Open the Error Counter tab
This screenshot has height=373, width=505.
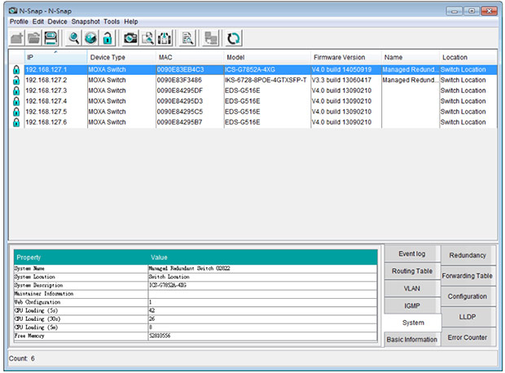pos(468,338)
